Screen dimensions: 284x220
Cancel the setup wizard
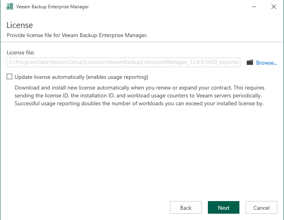[x=262, y=207]
